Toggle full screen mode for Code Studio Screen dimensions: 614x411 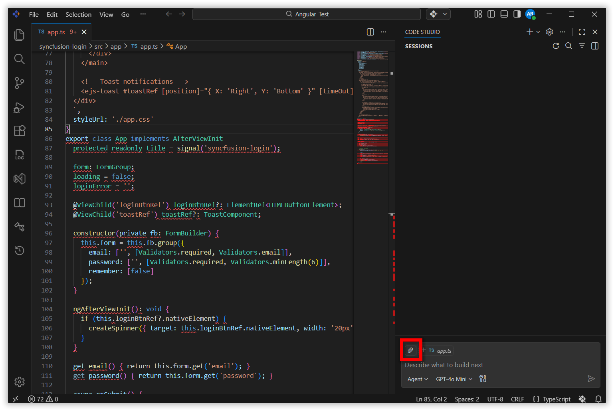(x=582, y=32)
